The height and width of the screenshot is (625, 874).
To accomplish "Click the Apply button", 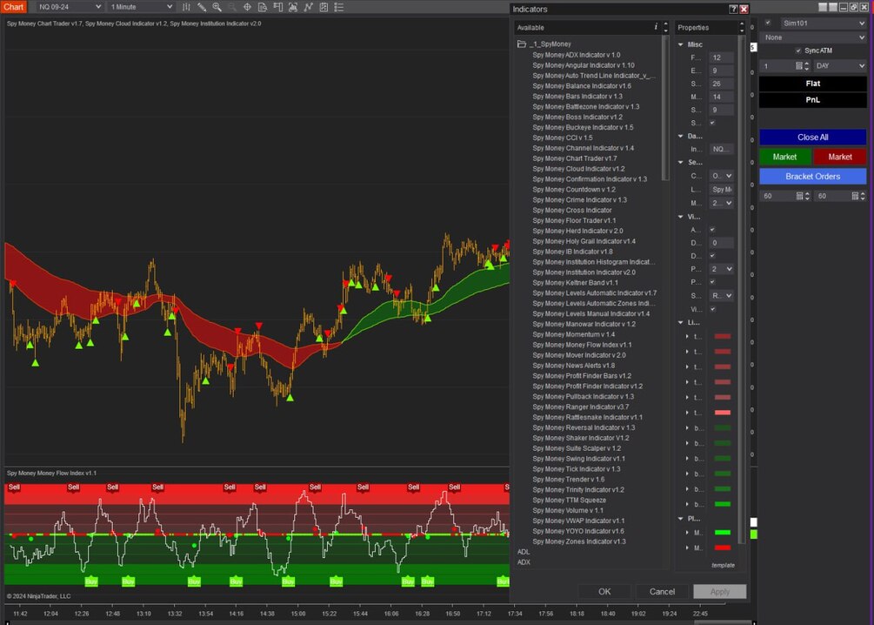I will tap(719, 592).
